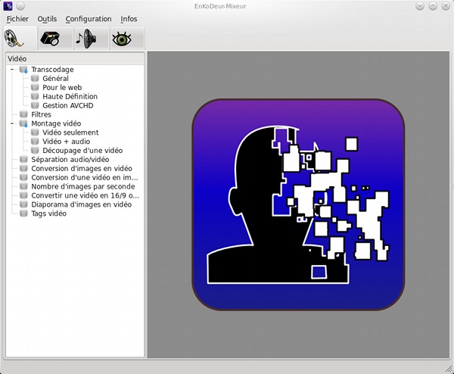Select Vidéo seulement
The image size is (454, 374).
click(70, 132)
